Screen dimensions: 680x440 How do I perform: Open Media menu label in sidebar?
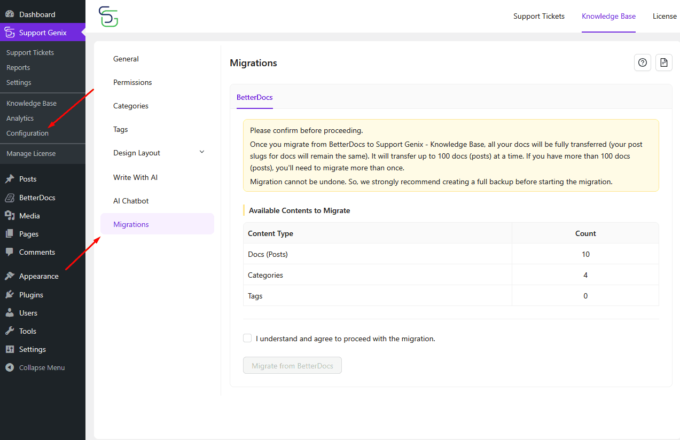pos(29,216)
